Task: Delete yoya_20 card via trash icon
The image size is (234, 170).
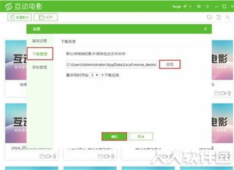Action: point(55,156)
